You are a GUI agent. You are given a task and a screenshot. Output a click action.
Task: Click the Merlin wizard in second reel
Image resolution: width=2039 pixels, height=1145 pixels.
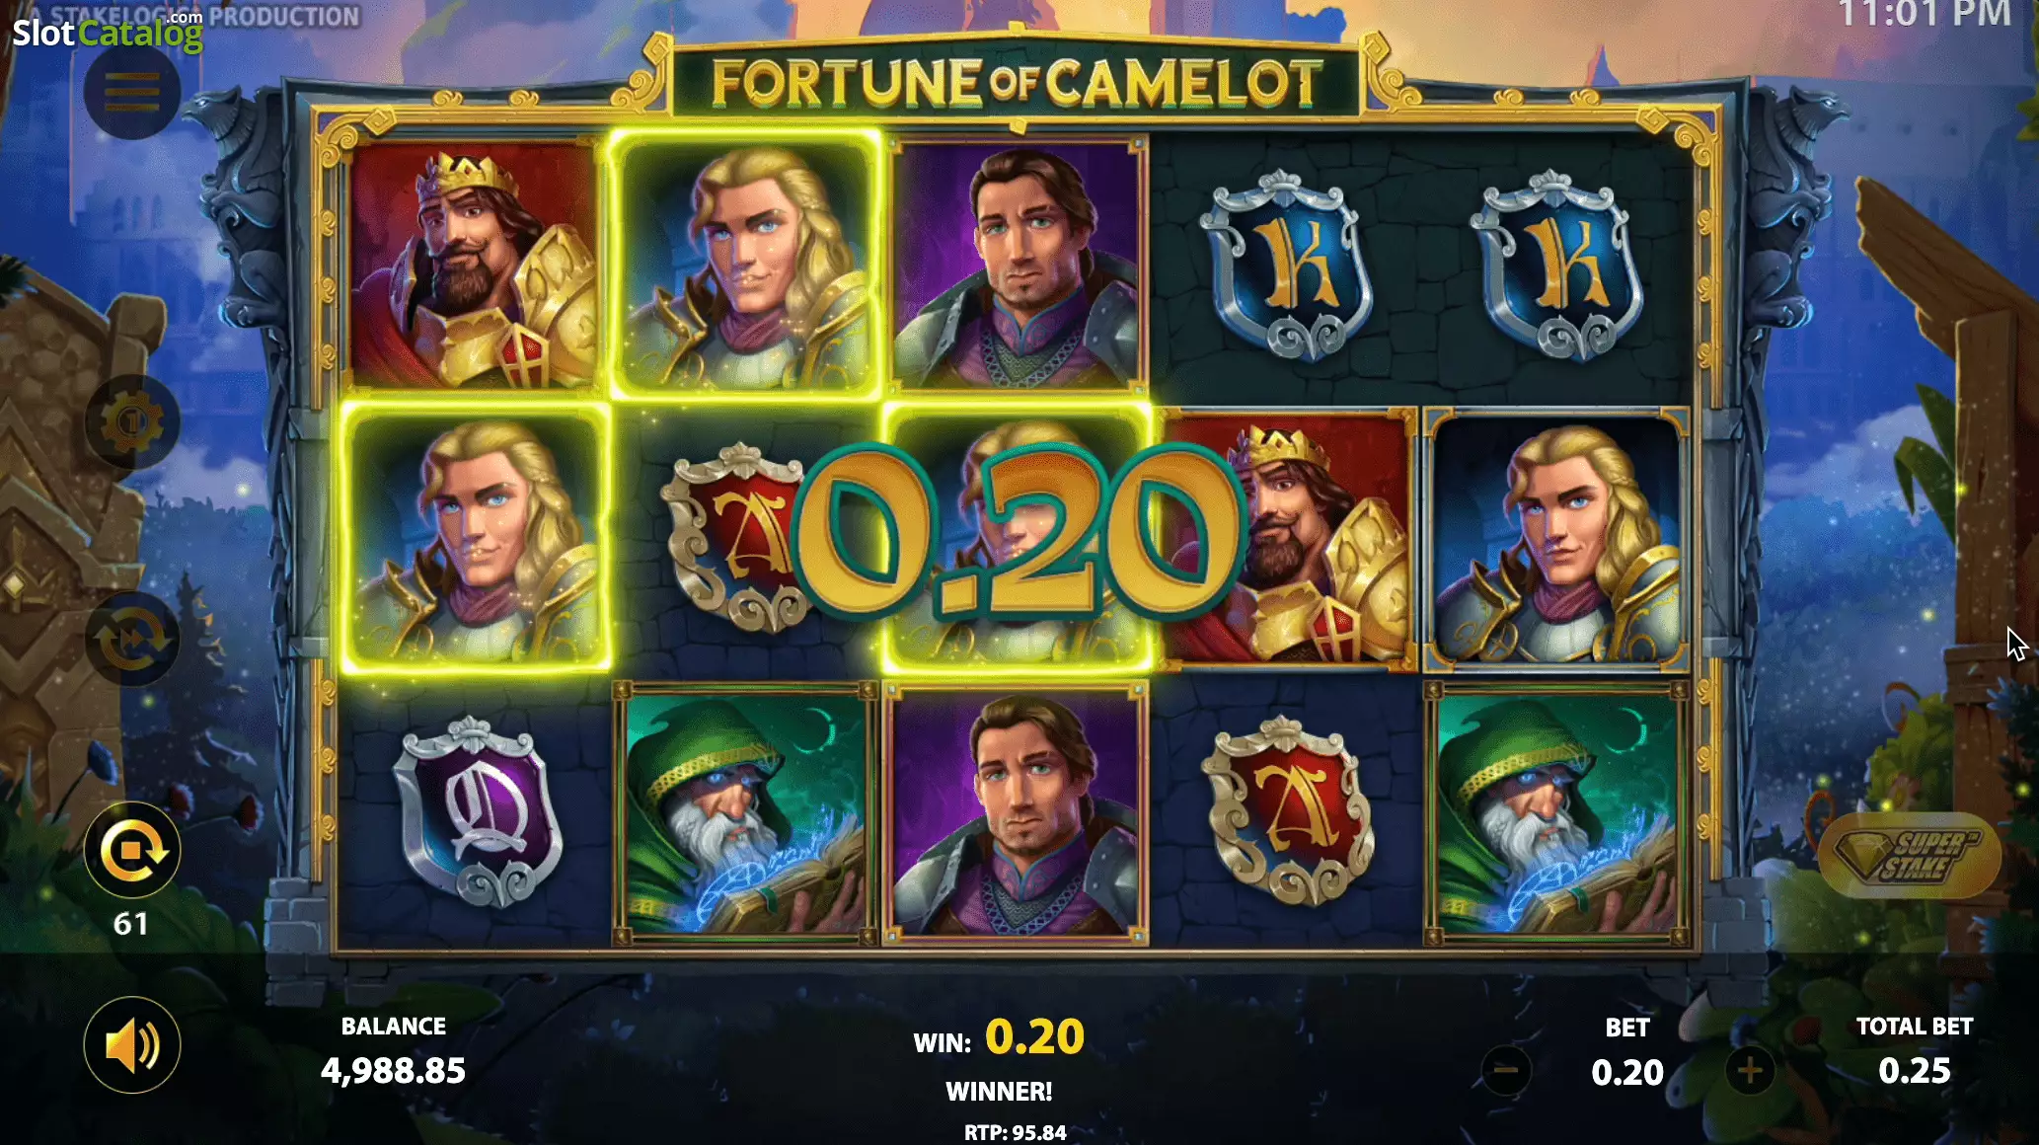[746, 813]
